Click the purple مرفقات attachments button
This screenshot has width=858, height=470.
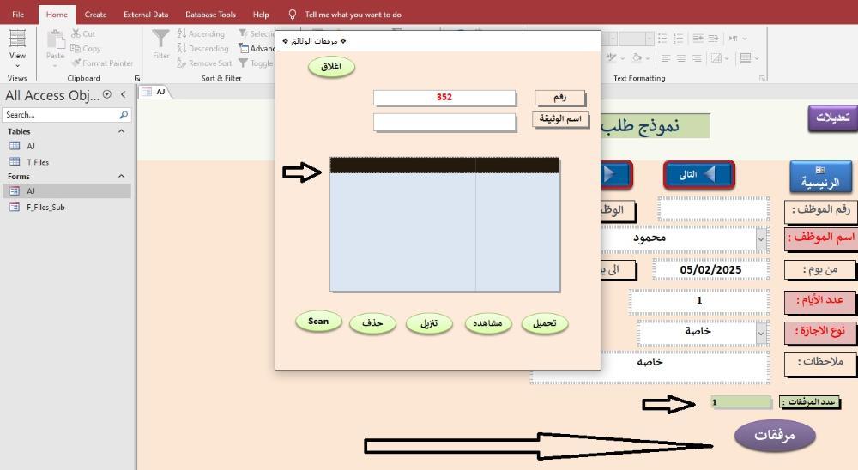(775, 436)
